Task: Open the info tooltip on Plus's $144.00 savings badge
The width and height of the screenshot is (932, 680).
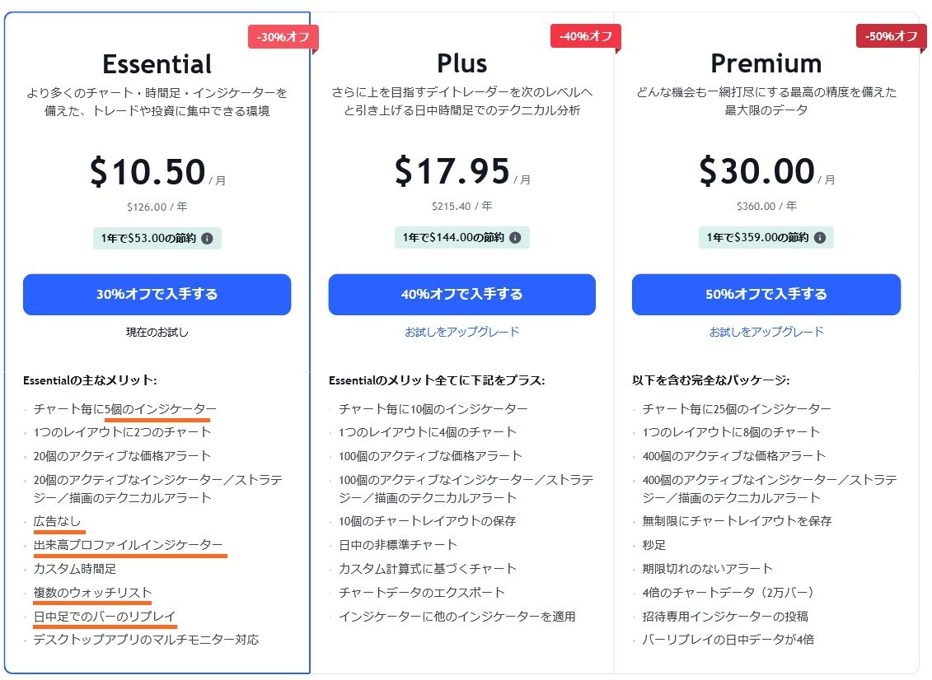Action: (x=517, y=238)
